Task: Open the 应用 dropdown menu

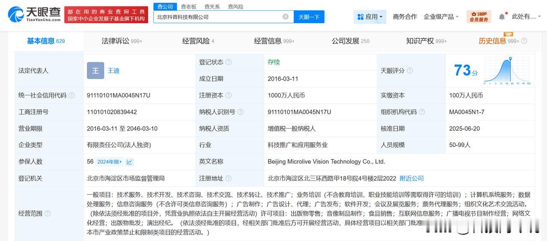Action: pos(370,17)
